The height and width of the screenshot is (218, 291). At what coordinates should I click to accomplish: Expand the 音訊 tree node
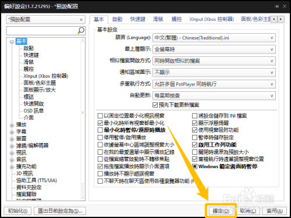(12, 160)
